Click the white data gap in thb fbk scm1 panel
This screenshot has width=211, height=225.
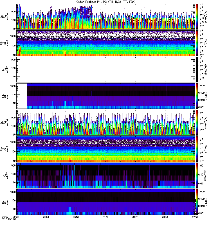click(x=22, y=96)
